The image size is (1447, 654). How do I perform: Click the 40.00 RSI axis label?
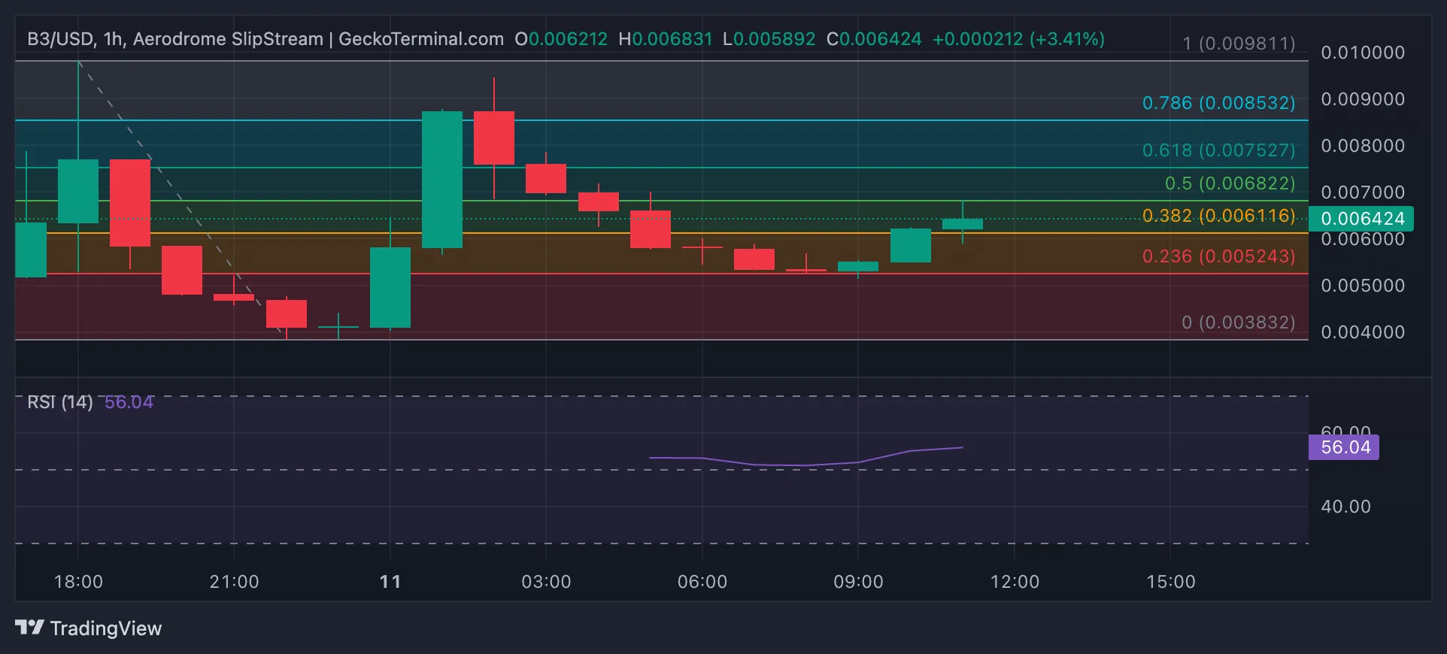(1345, 507)
